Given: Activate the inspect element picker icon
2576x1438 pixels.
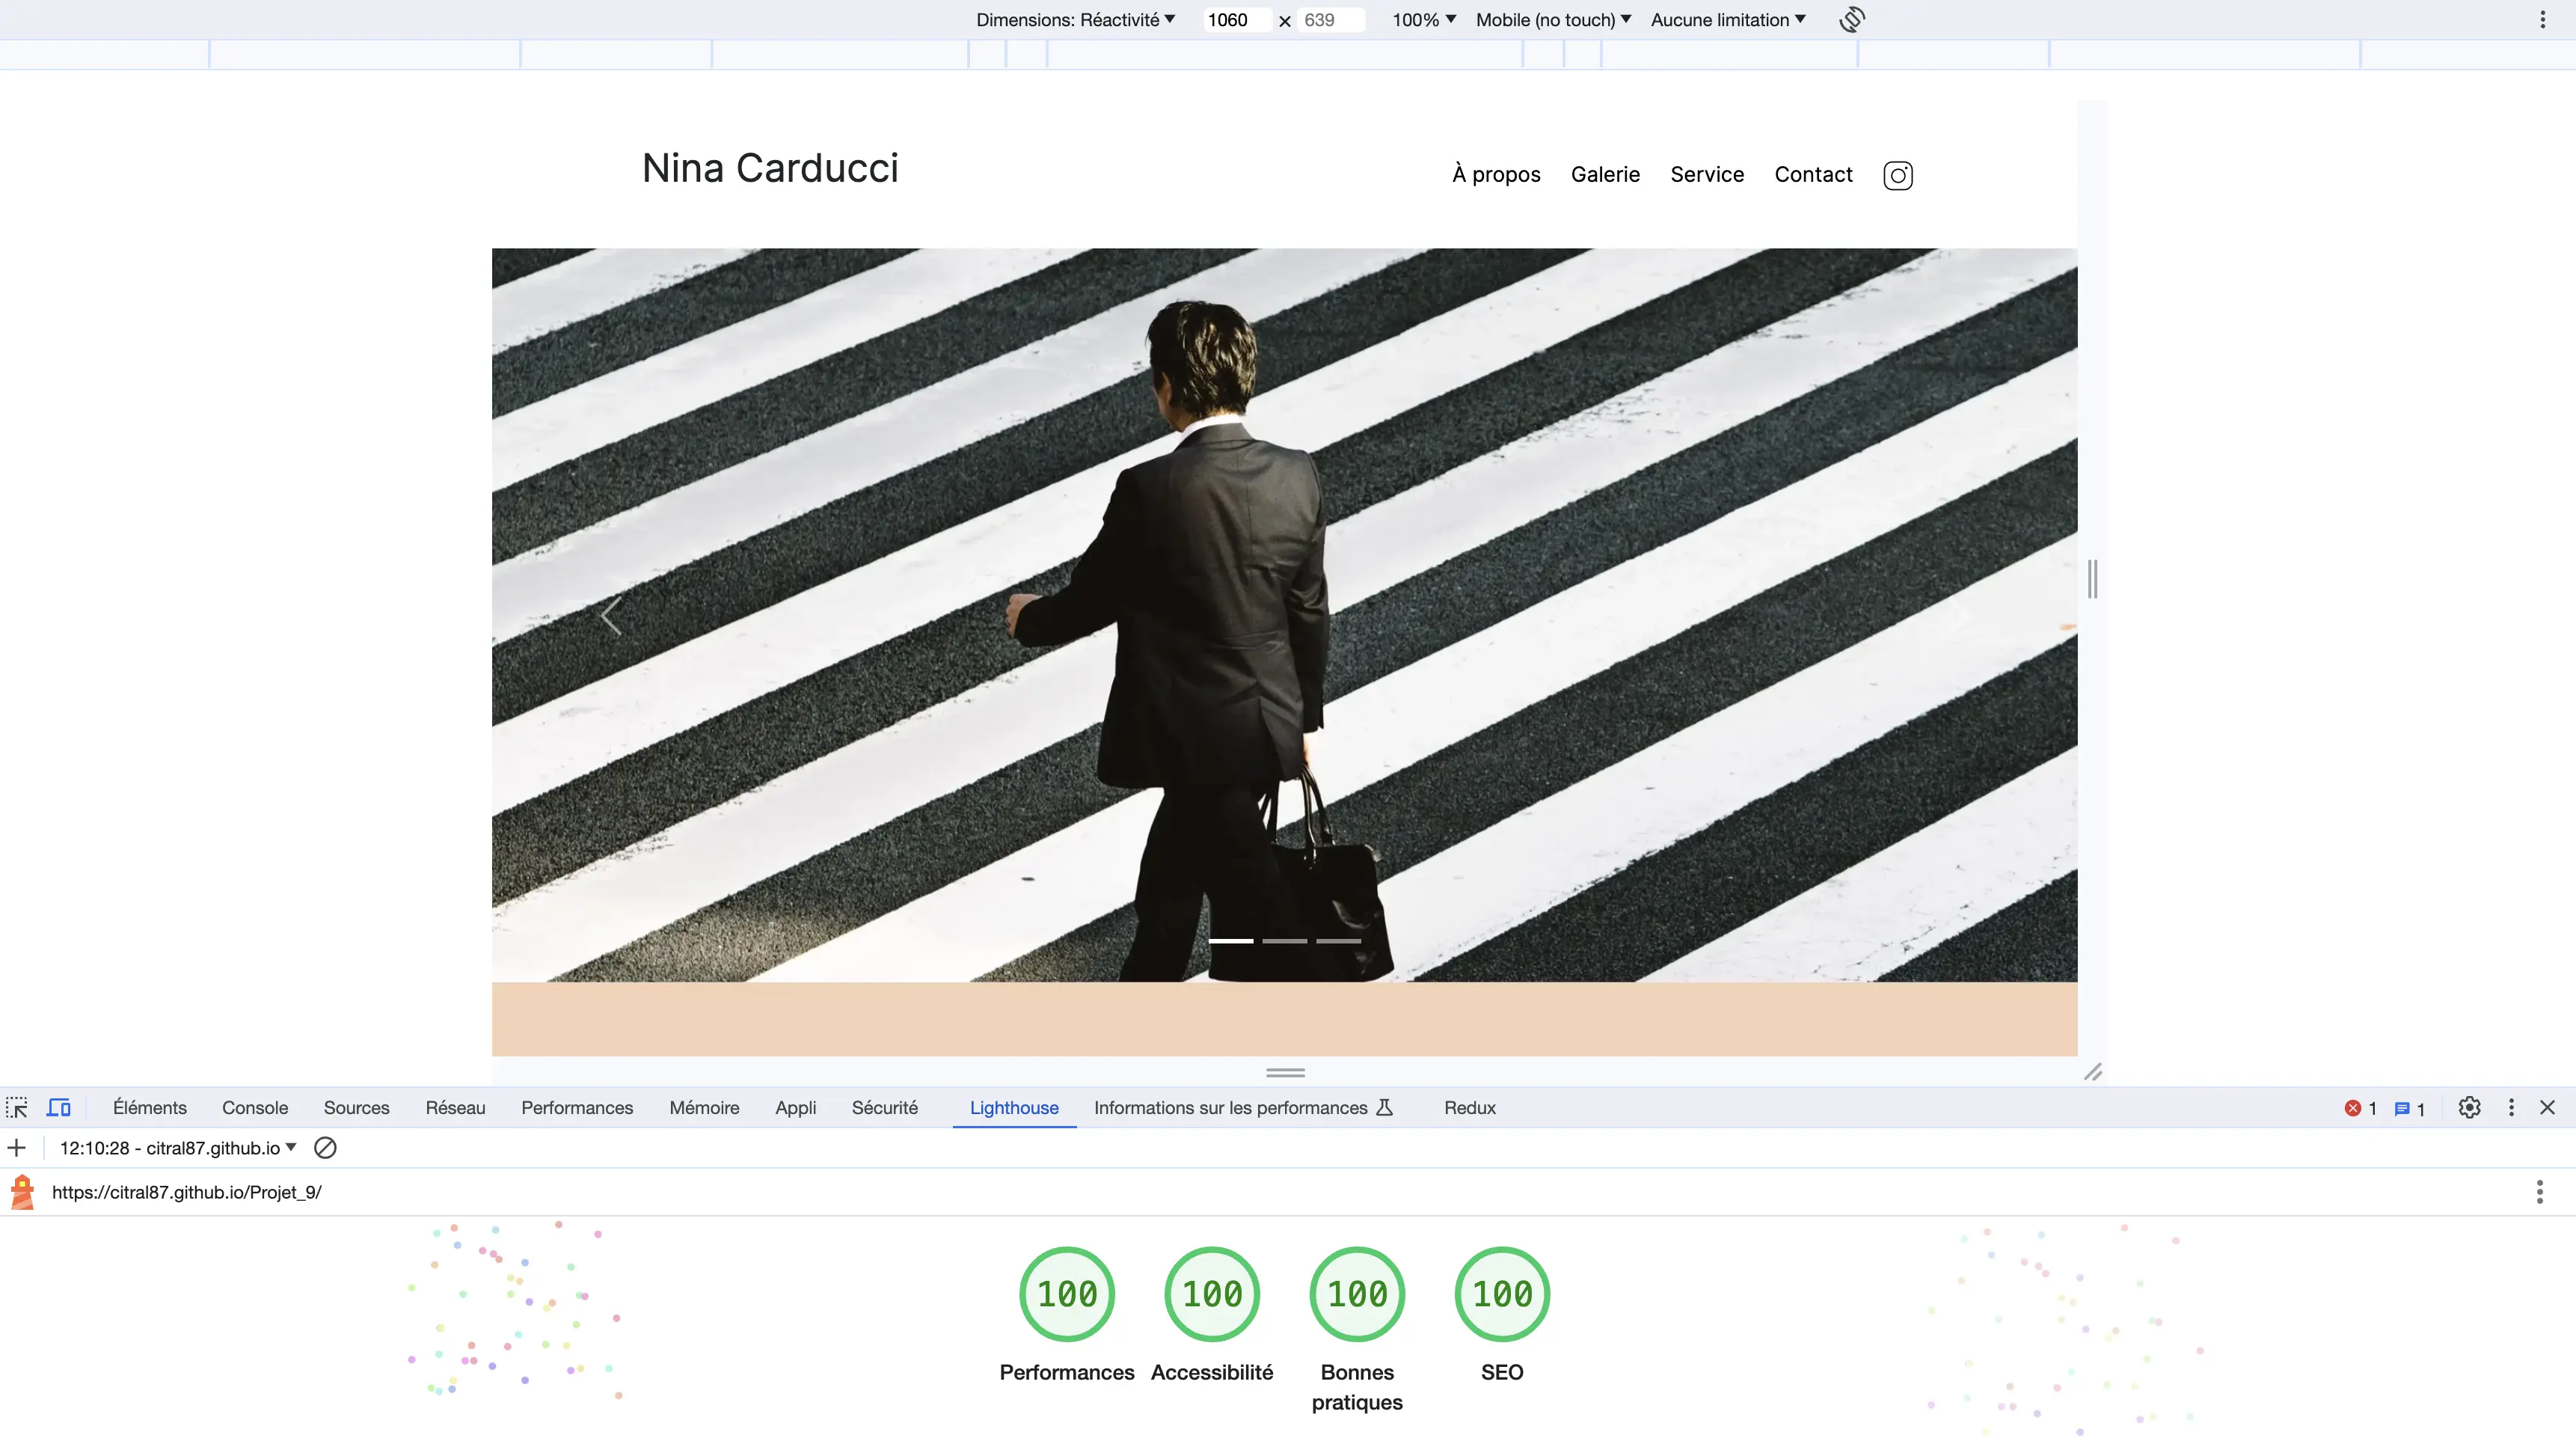Looking at the screenshot, I should [x=17, y=1107].
